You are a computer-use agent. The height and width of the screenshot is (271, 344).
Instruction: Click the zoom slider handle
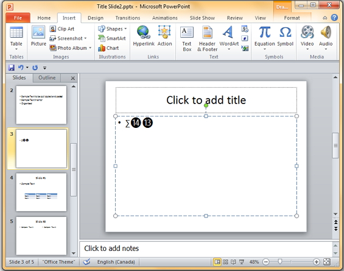(279, 262)
